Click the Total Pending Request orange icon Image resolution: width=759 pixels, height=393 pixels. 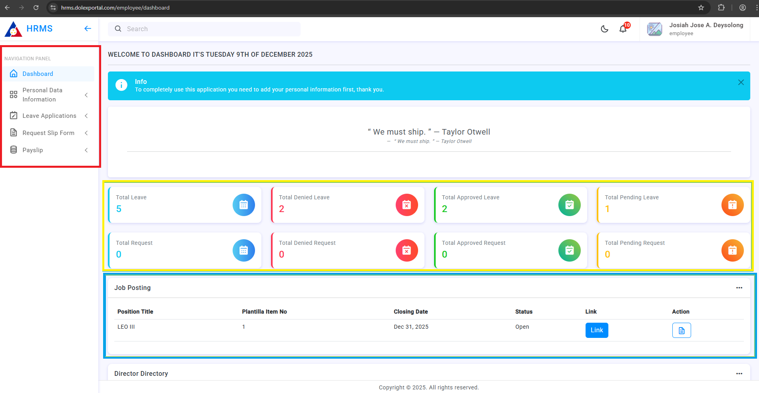tap(732, 250)
